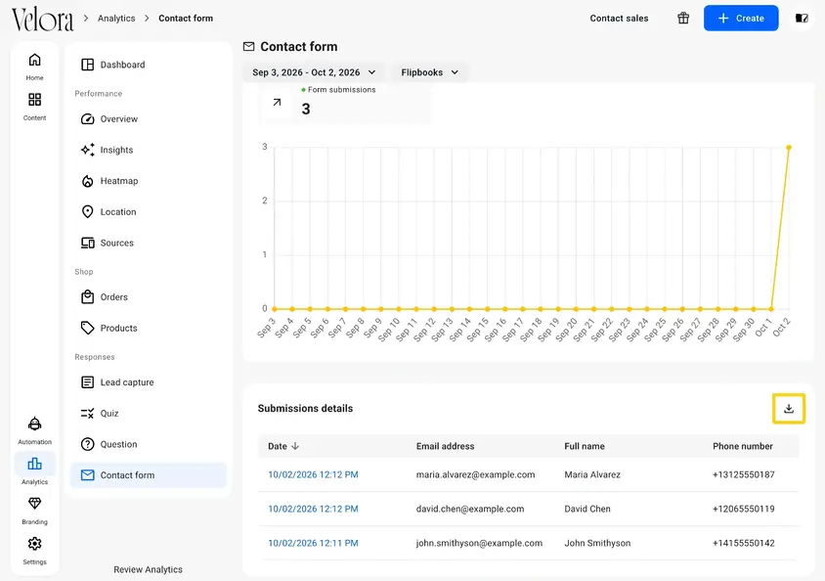Click the name David Chen

(x=587, y=509)
